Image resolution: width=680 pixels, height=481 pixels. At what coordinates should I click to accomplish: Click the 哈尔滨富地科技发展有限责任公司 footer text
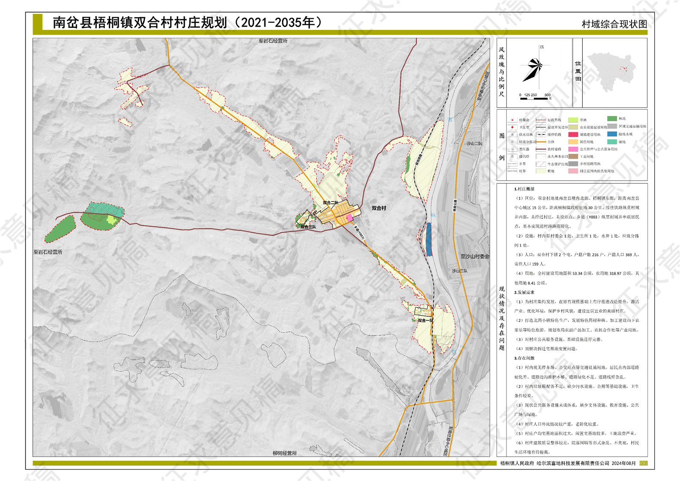coord(573,463)
